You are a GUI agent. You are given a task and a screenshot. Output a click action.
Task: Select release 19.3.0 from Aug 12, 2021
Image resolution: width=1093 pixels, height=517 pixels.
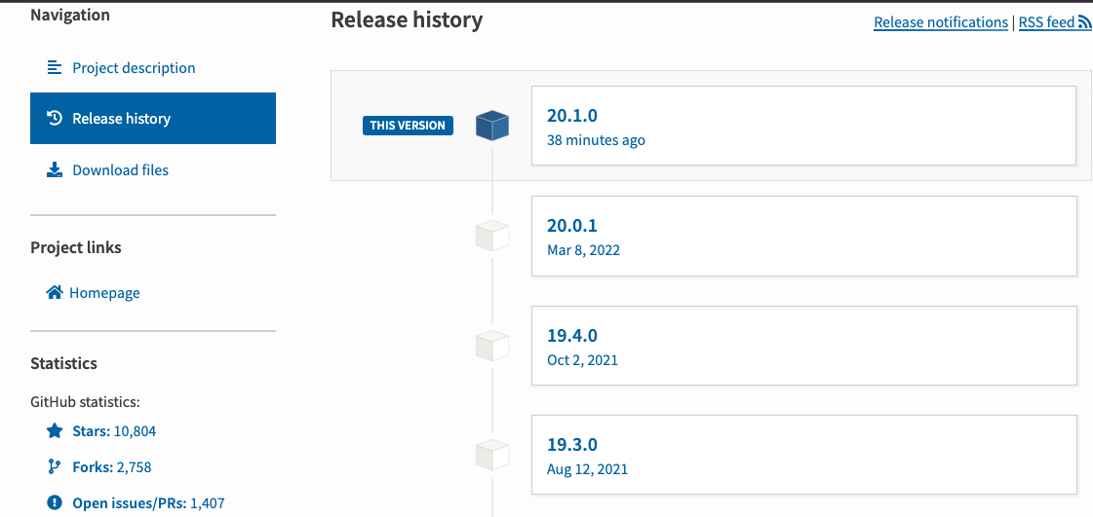tap(803, 455)
